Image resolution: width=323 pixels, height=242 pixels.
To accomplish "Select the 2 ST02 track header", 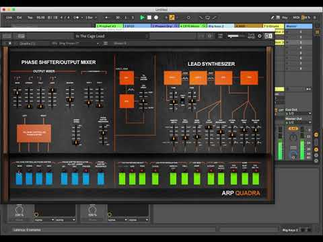I will click(137, 26).
